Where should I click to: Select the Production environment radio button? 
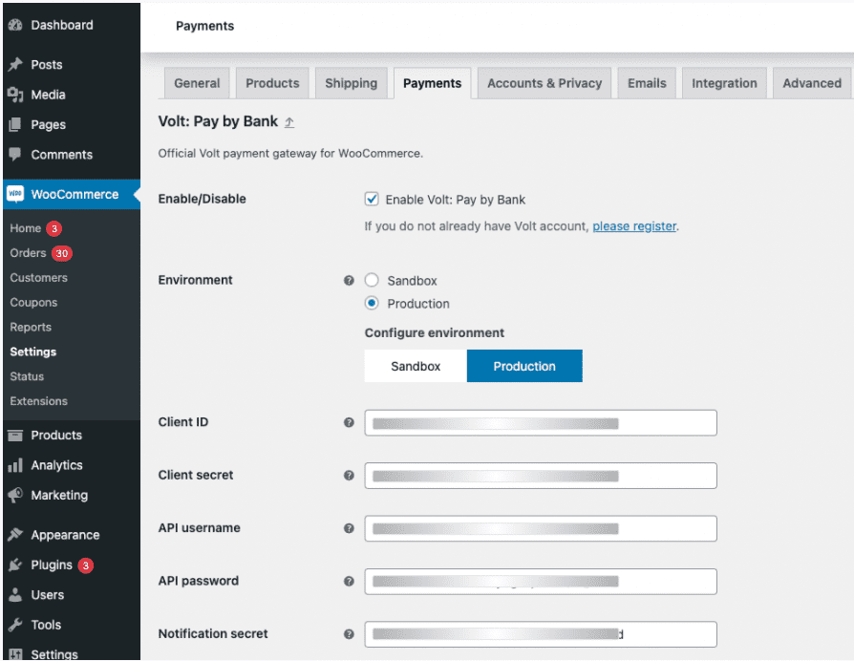point(372,303)
